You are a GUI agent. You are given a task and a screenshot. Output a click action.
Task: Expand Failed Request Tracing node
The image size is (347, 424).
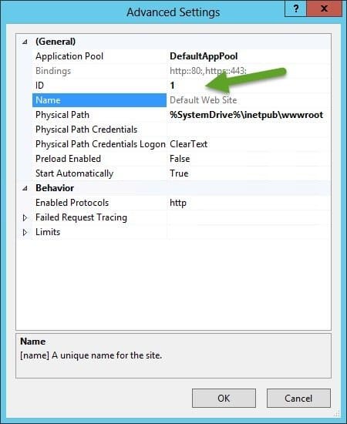click(25, 217)
